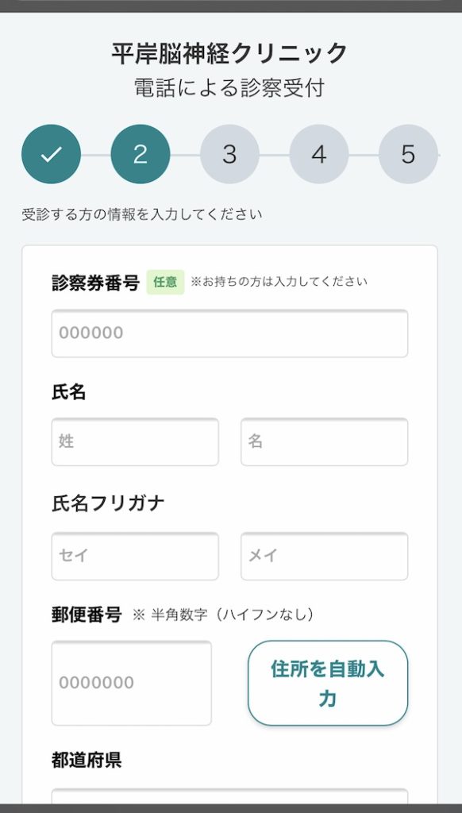The image size is (462, 813).
Task: Click the 郵便番号 postal code input
Action: [x=132, y=683]
